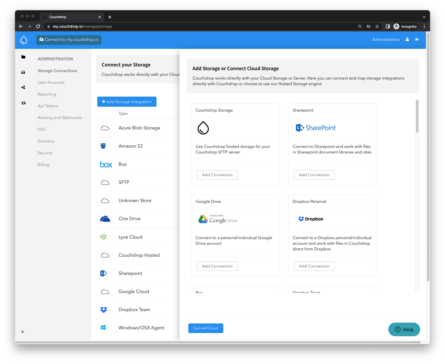Click the logout icon in header
Screen dimensions: 445x364
click(417, 39)
